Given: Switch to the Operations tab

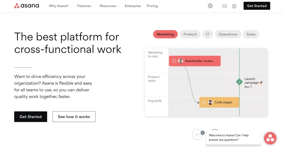Looking at the screenshot, I should pos(228,34).
